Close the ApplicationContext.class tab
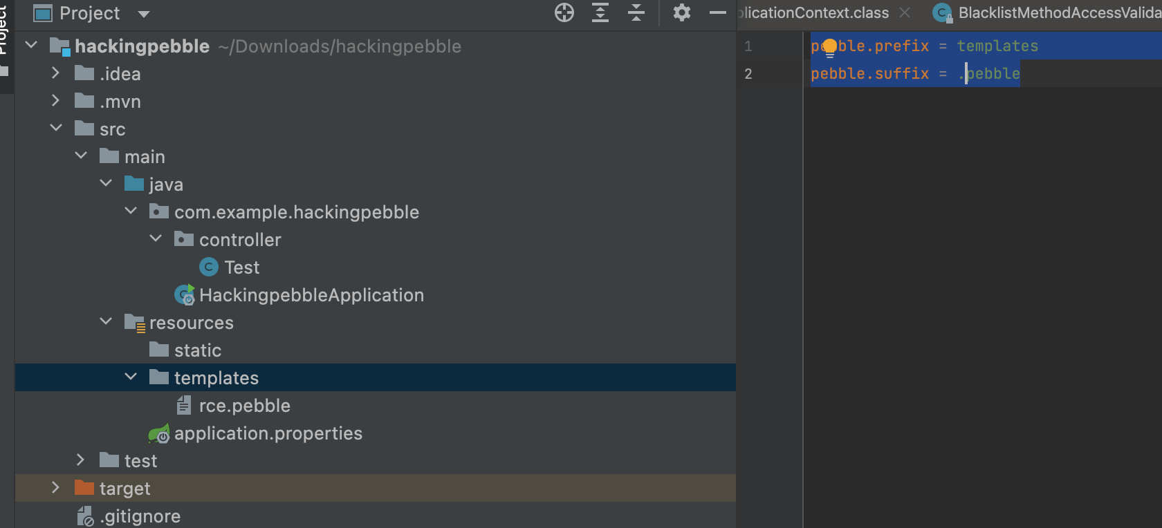1162x528 pixels. (905, 12)
